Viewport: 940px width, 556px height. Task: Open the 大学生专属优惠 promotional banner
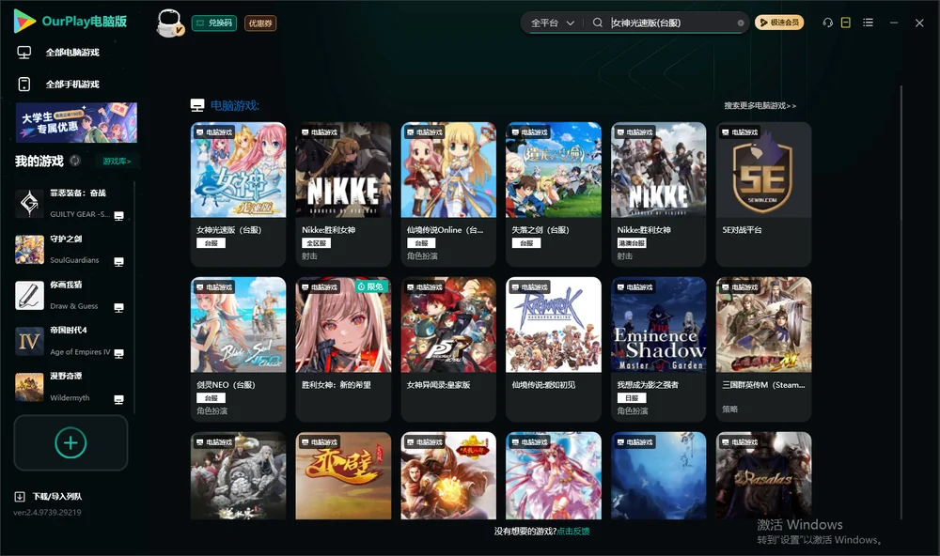(x=76, y=123)
